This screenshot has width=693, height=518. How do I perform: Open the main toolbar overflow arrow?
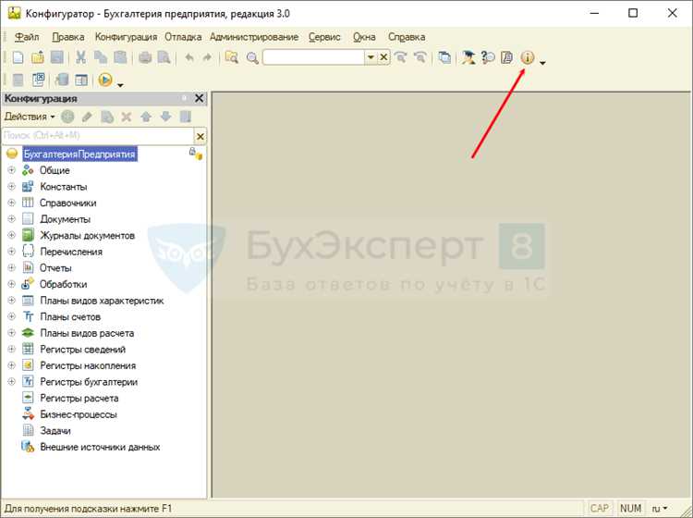[x=542, y=63]
